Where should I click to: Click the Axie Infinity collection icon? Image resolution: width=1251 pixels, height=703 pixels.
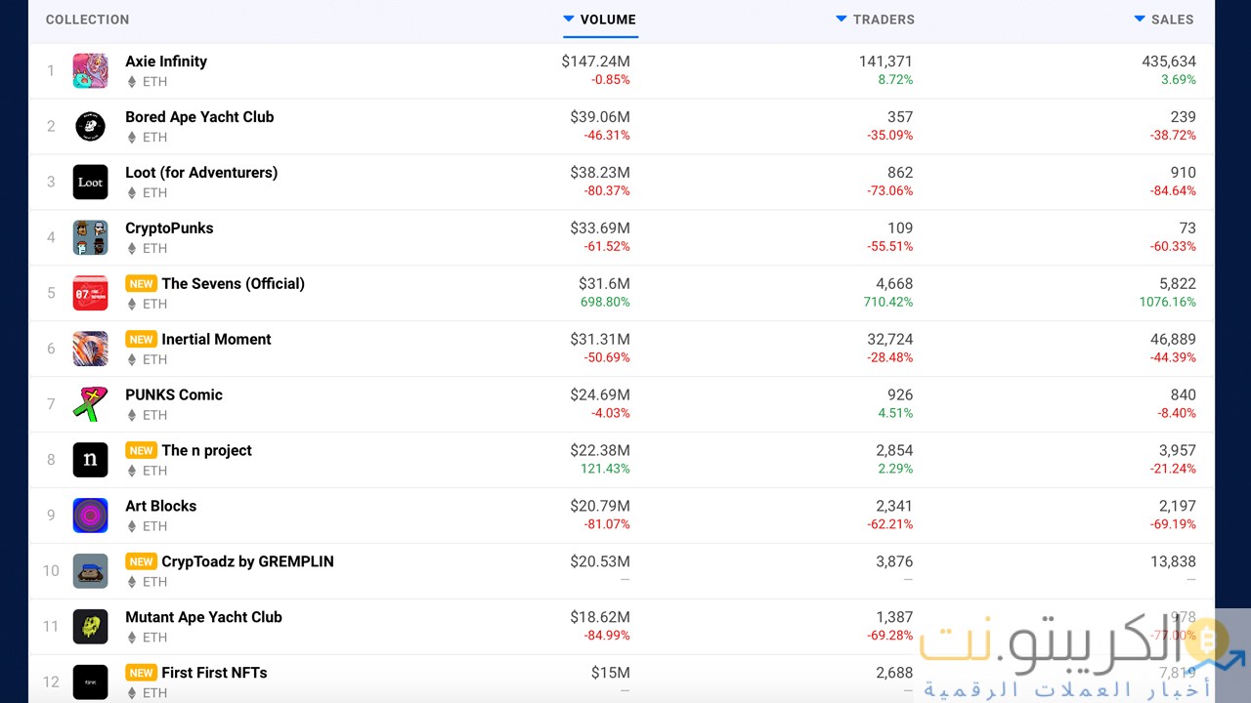(x=90, y=71)
